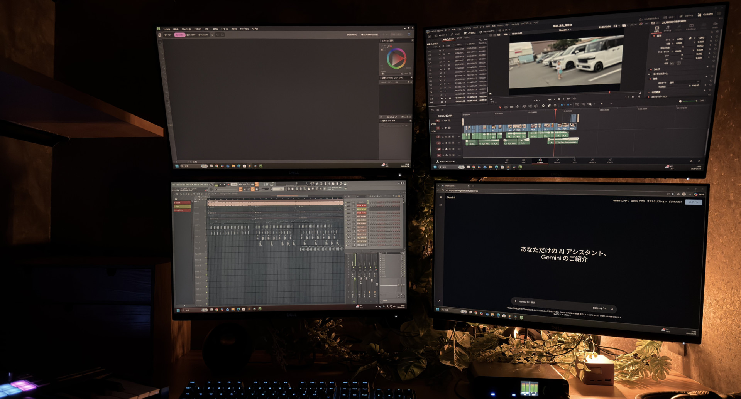Click the search magnifier in Resolve edit index
Image resolution: width=741 pixels, height=399 pixels.
(480, 39)
